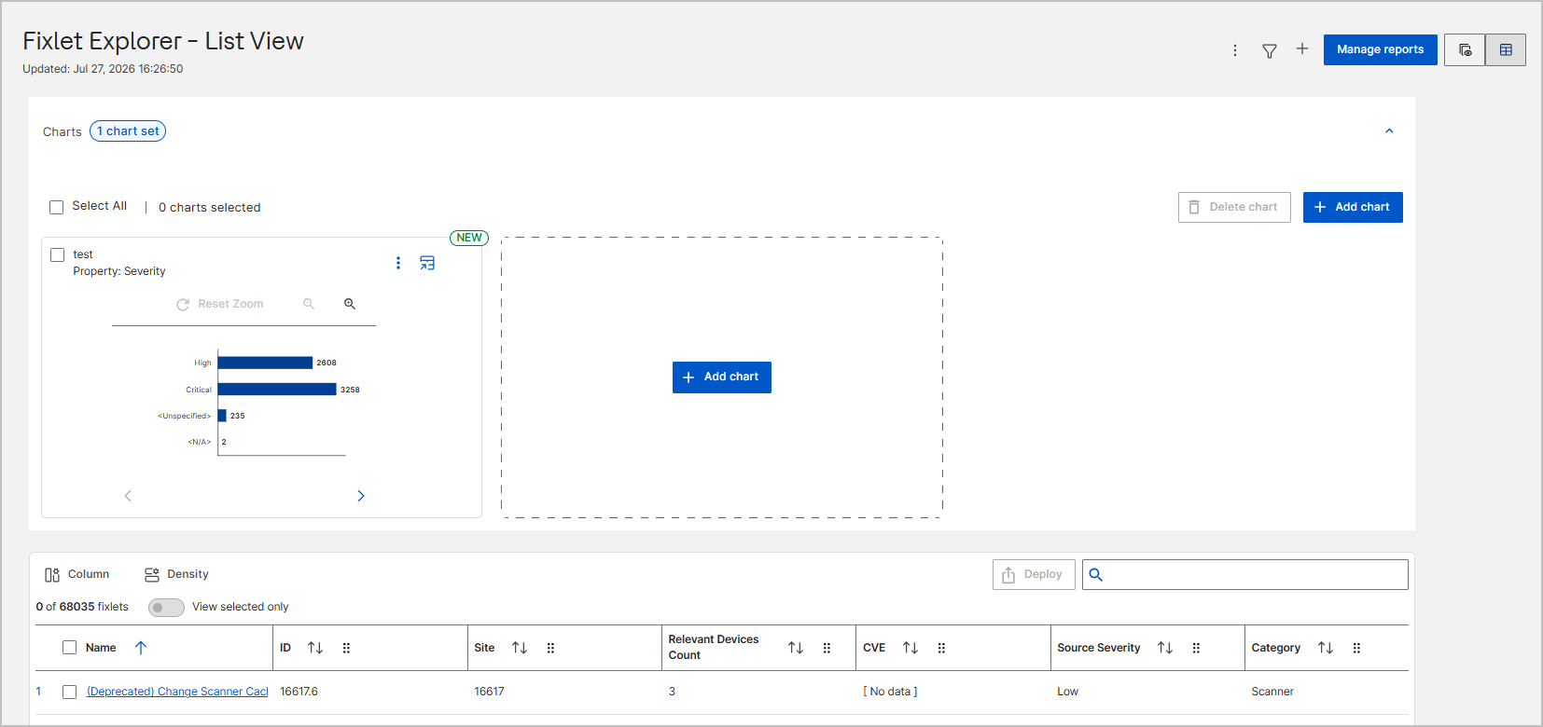
Task: Switch to the table list view icon
Action: click(x=1506, y=50)
